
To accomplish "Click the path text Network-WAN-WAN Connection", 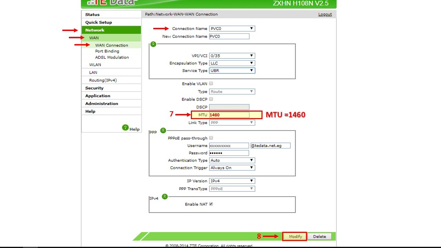I will tap(186, 14).
